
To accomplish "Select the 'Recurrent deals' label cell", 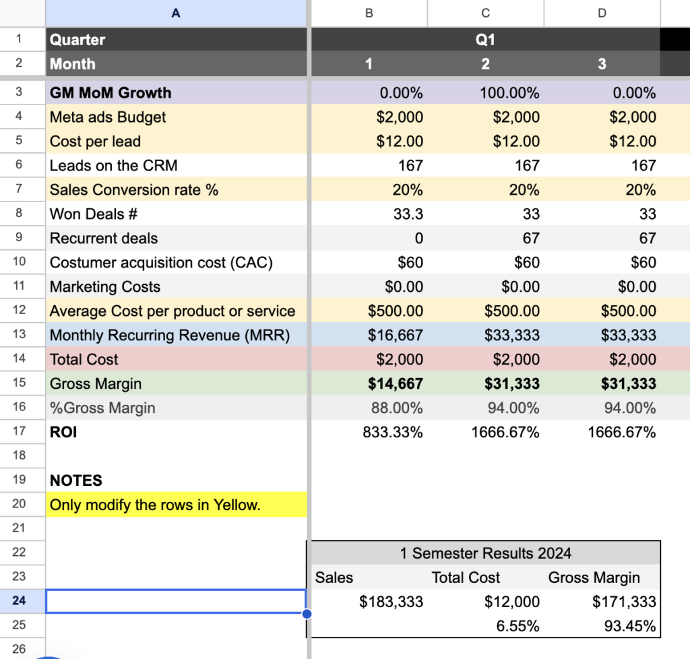I will [176, 238].
